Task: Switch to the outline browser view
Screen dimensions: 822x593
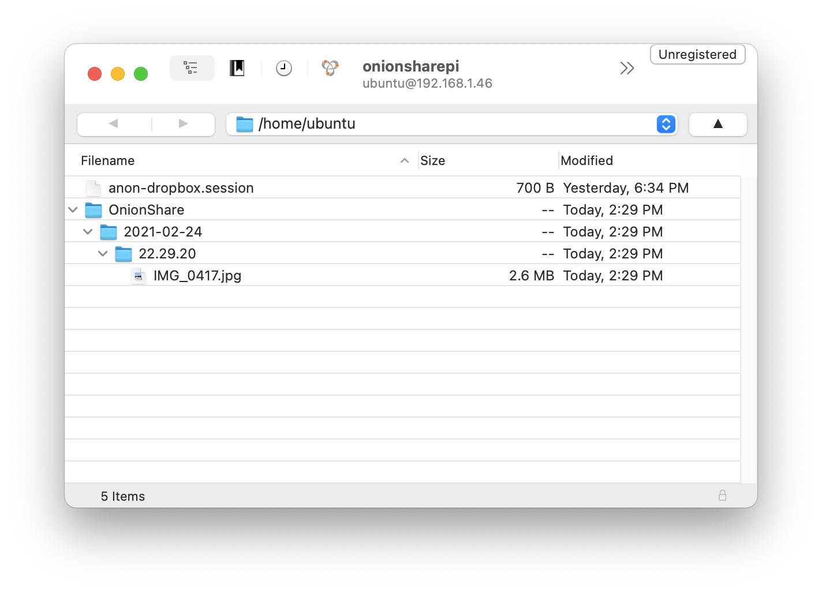Action: pos(192,68)
